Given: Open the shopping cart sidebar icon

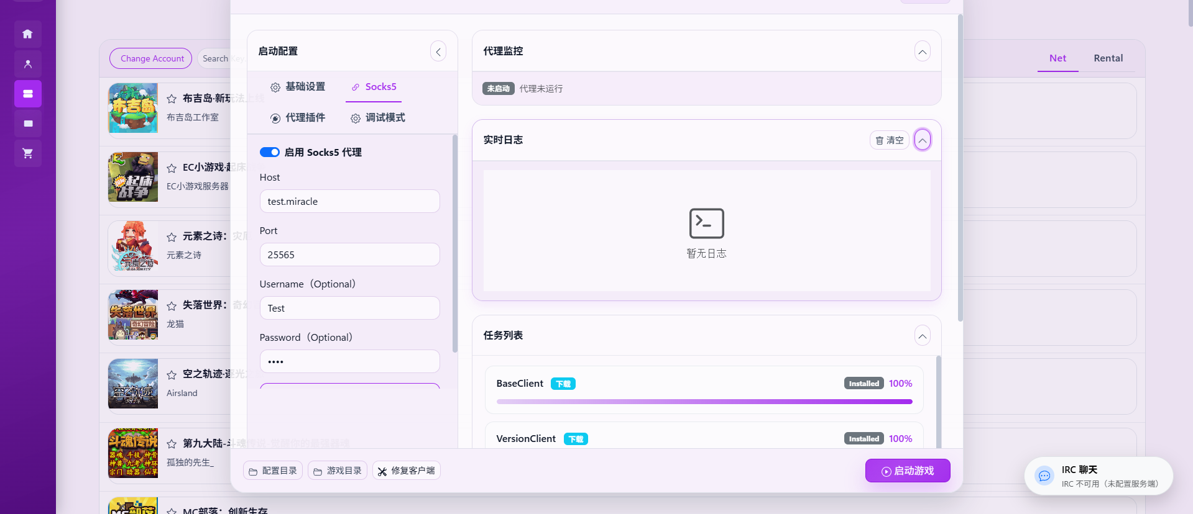Looking at the screenshot, I should click(28, 153).
